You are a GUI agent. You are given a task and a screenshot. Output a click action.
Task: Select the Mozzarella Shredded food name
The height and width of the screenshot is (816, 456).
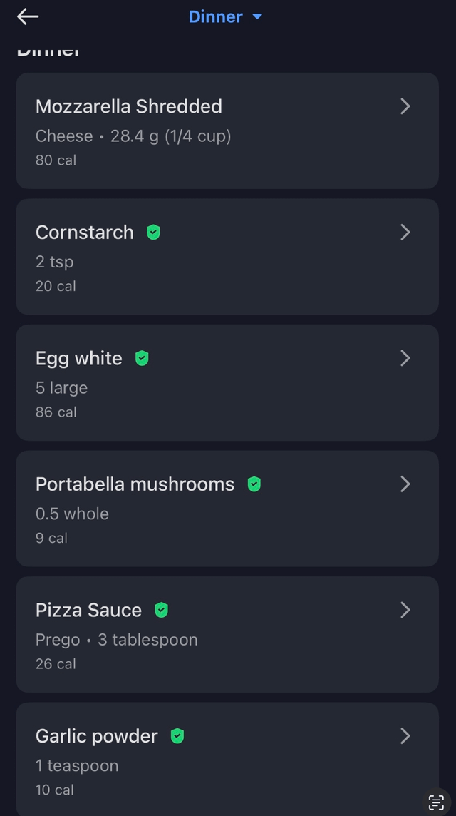[x=129, y=106]
